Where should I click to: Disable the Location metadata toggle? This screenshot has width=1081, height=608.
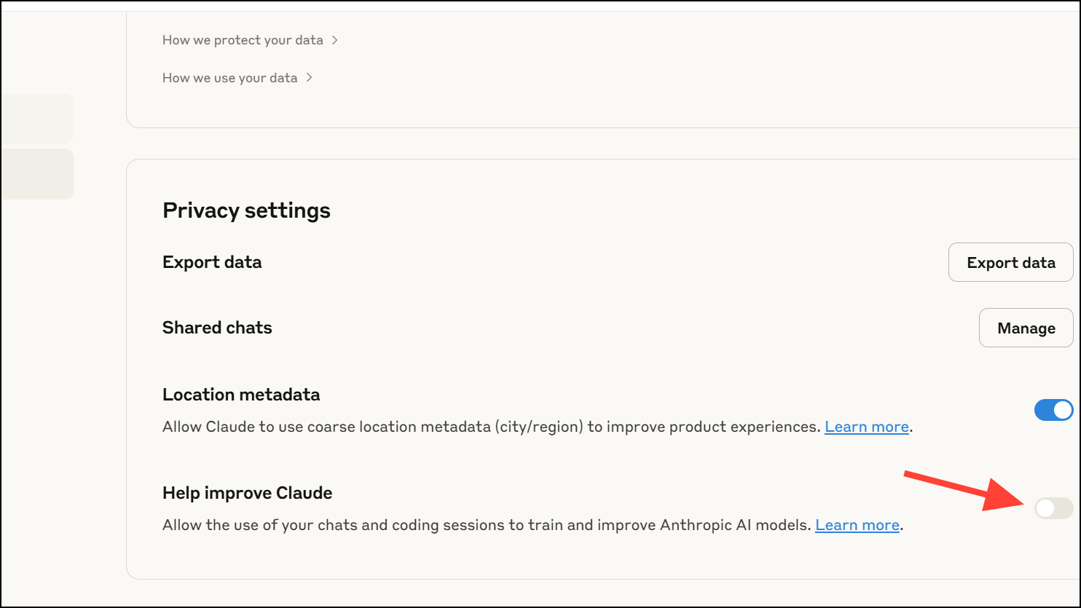pos(1053,410)
